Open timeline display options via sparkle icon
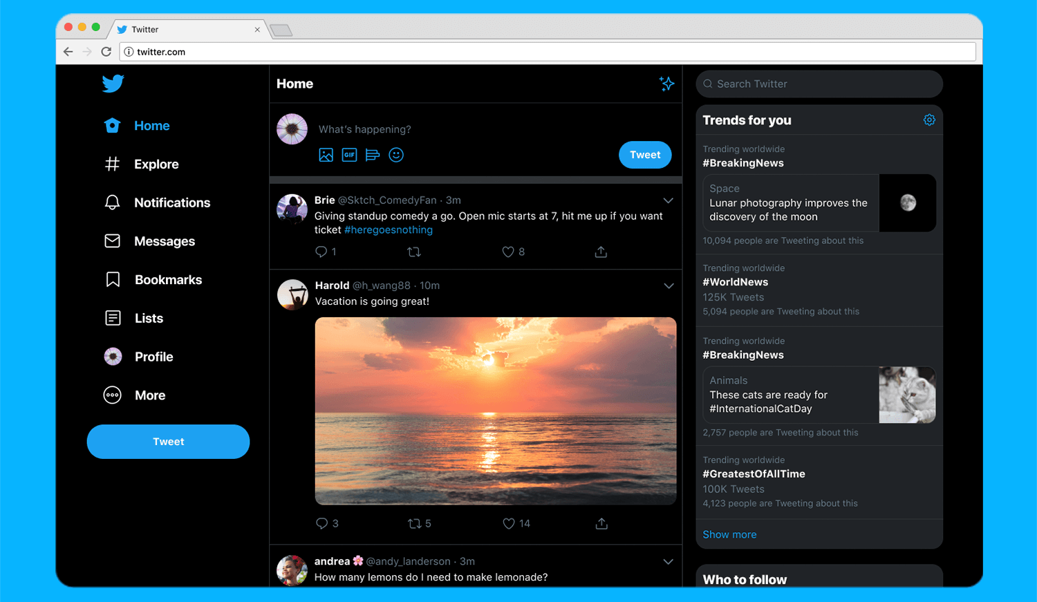This screenshot has width=1037, height=602. point(666,83)
